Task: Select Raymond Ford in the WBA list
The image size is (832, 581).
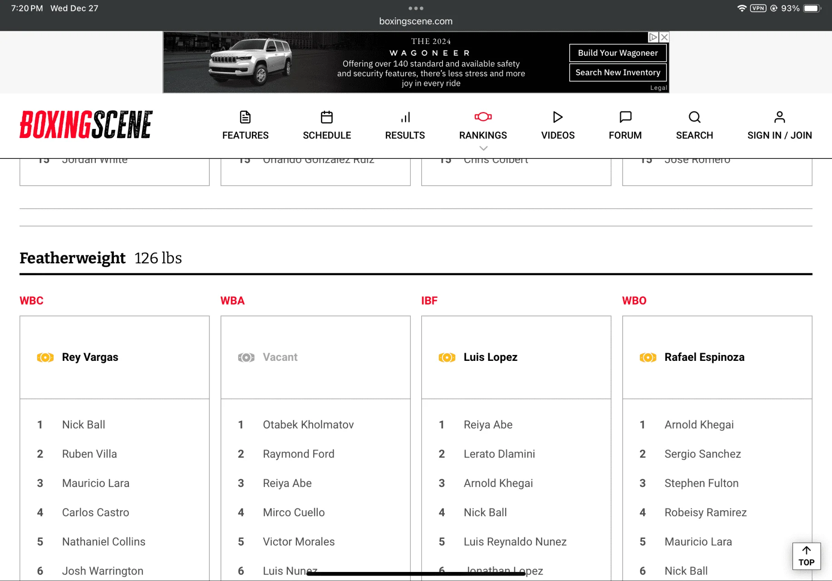Action: 299,454
